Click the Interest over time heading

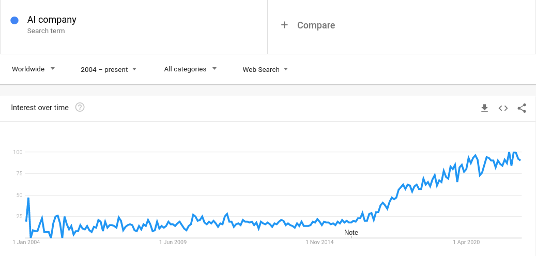click(x=40, y=108)
